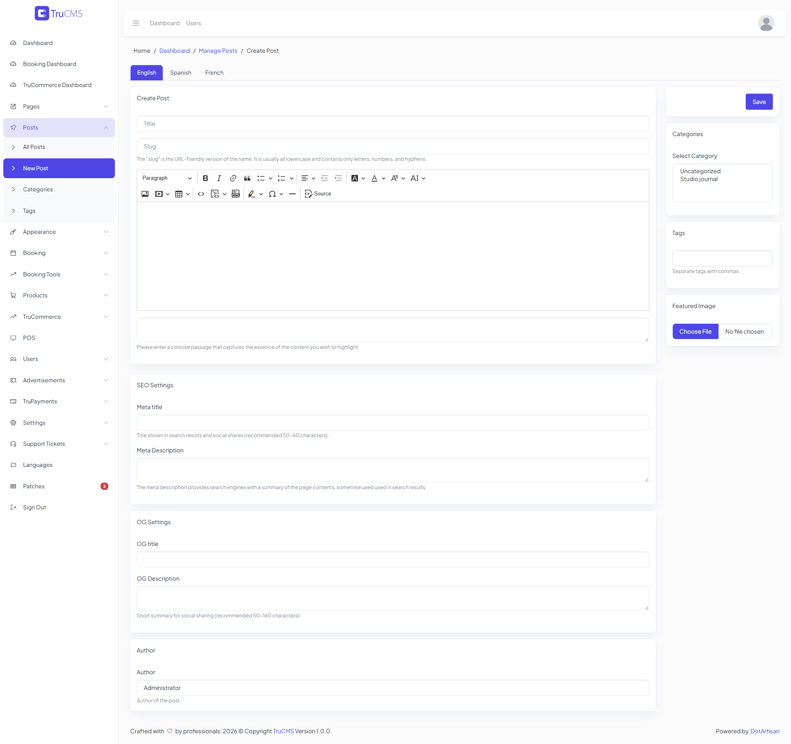
Task: Expand the Products sidebar menu
Action: pos(59,295)
